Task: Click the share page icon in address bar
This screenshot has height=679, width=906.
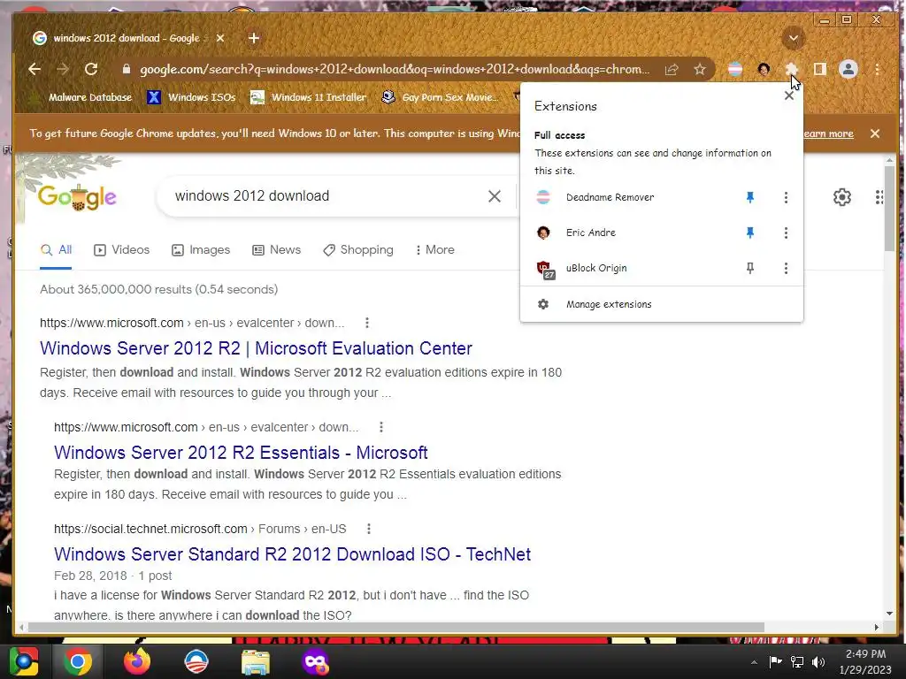Action: click(672, 69)
